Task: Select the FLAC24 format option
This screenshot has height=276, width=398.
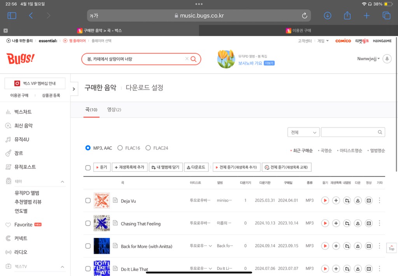Action: 148,148
